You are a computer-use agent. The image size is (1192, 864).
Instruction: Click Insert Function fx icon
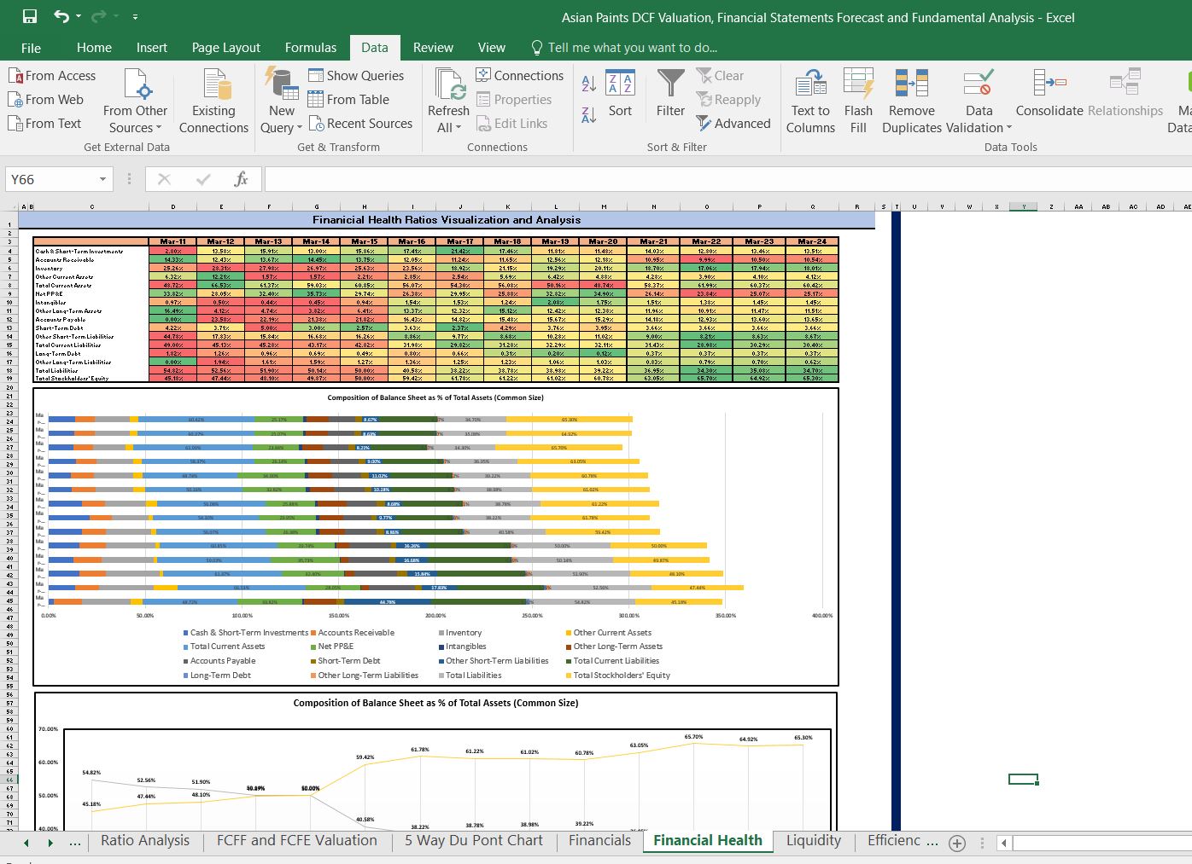[241, 179]
